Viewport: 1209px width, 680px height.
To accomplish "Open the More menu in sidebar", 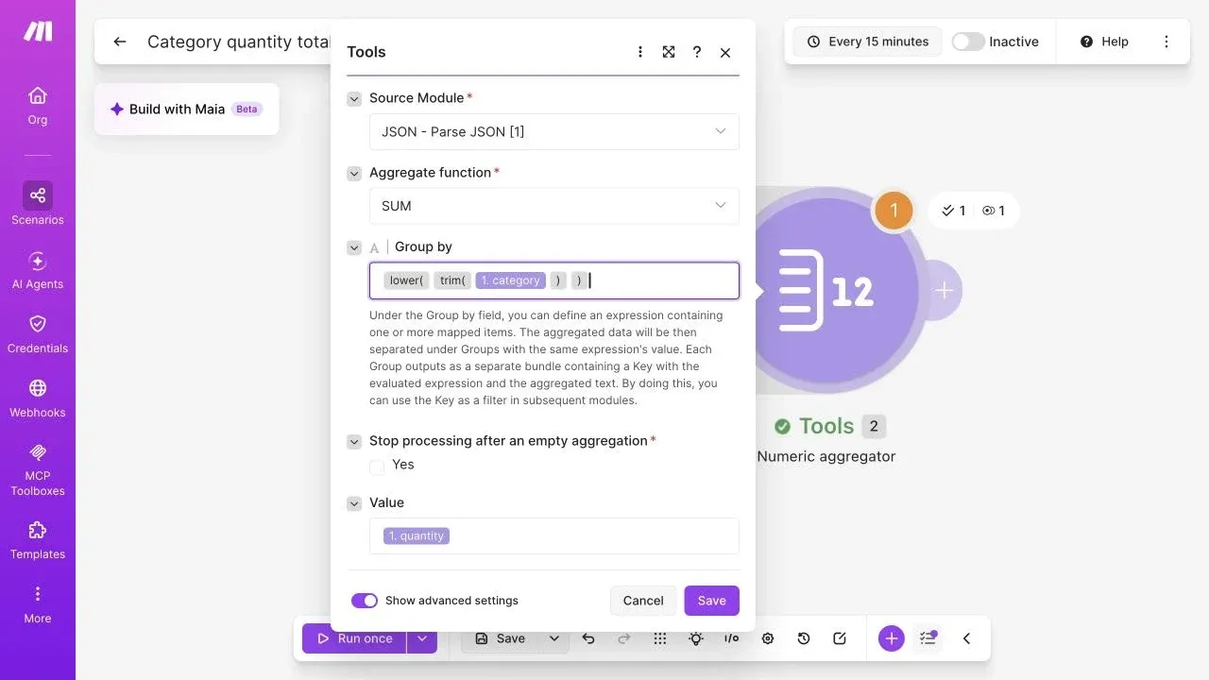I will point(38,604).
